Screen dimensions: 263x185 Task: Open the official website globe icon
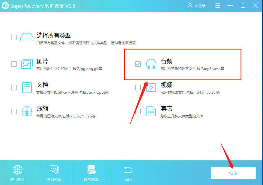(x=17, y=170)
